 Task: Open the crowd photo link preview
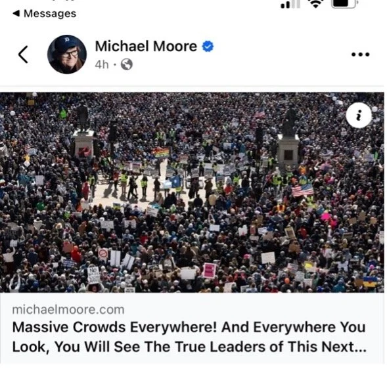192,192
